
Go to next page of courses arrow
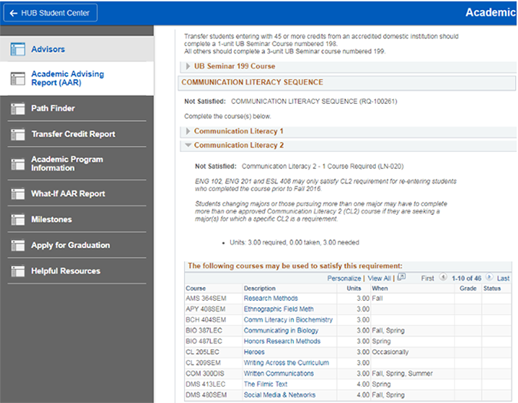coord(490,278)
